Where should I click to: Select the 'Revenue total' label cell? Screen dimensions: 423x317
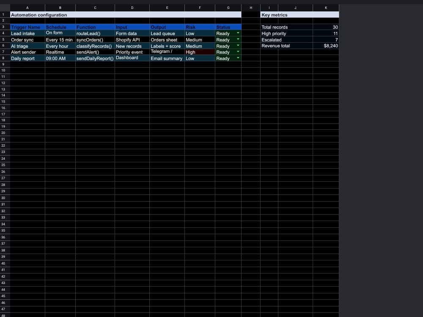point(287,46)
